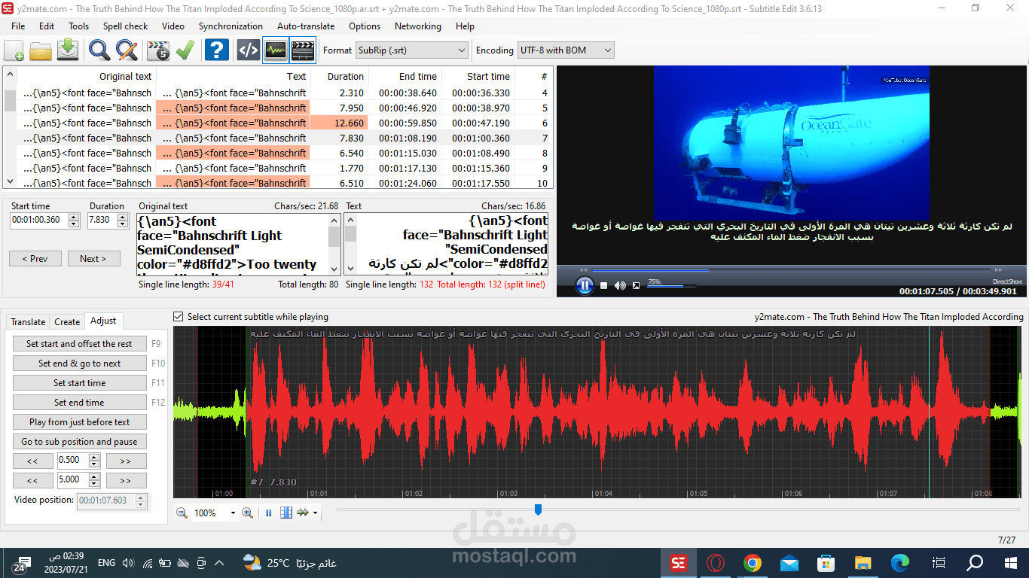Open Microsoft Store from the taskbar

click(x=826, y=562)
